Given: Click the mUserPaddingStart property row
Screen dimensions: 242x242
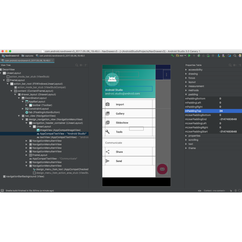Looking at the screenshot, I should (213, 132).
